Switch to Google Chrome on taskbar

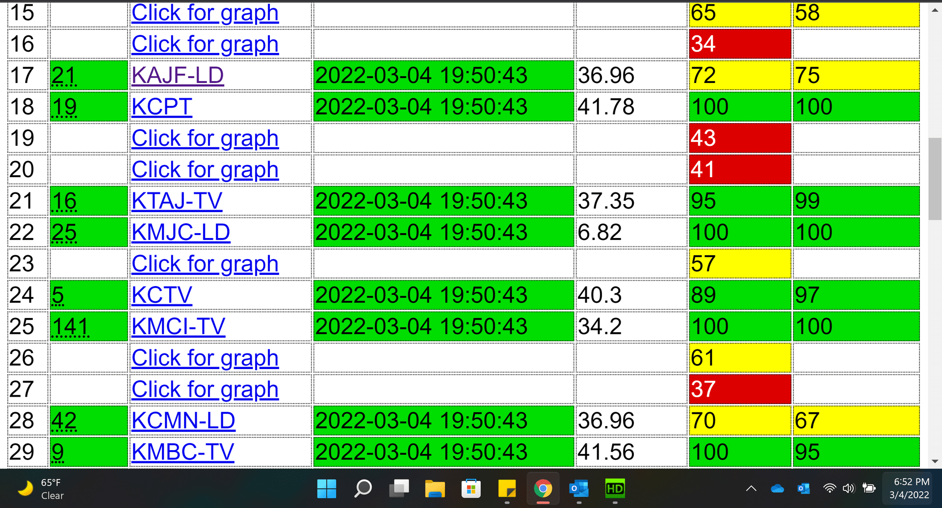[543, 488]
